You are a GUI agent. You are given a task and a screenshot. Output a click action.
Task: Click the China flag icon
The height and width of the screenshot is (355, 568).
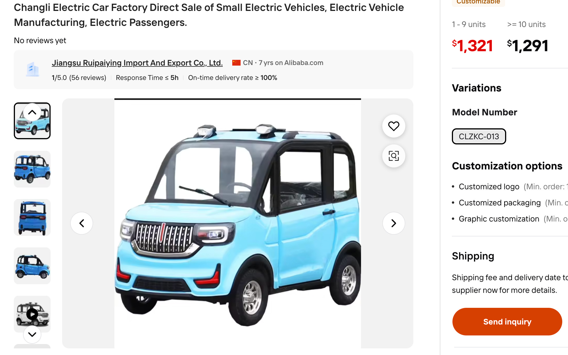pos(236,63)
